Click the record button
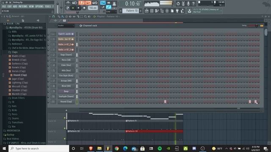The width and height of the screenshot is (271, 152). 84,8
